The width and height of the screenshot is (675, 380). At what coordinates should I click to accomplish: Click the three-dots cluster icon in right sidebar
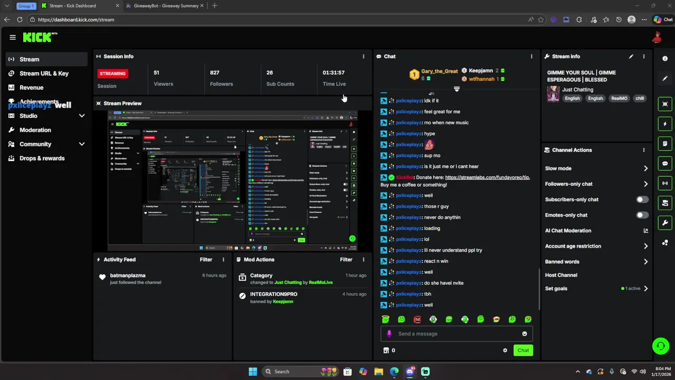tap(665, 242)
